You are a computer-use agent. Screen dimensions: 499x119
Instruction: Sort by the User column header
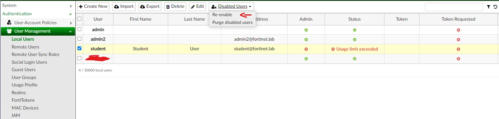click(98, 19)
